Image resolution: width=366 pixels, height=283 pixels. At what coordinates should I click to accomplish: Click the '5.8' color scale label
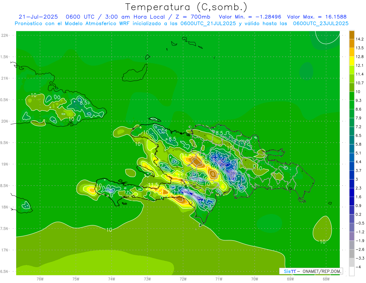click(359, 144)
